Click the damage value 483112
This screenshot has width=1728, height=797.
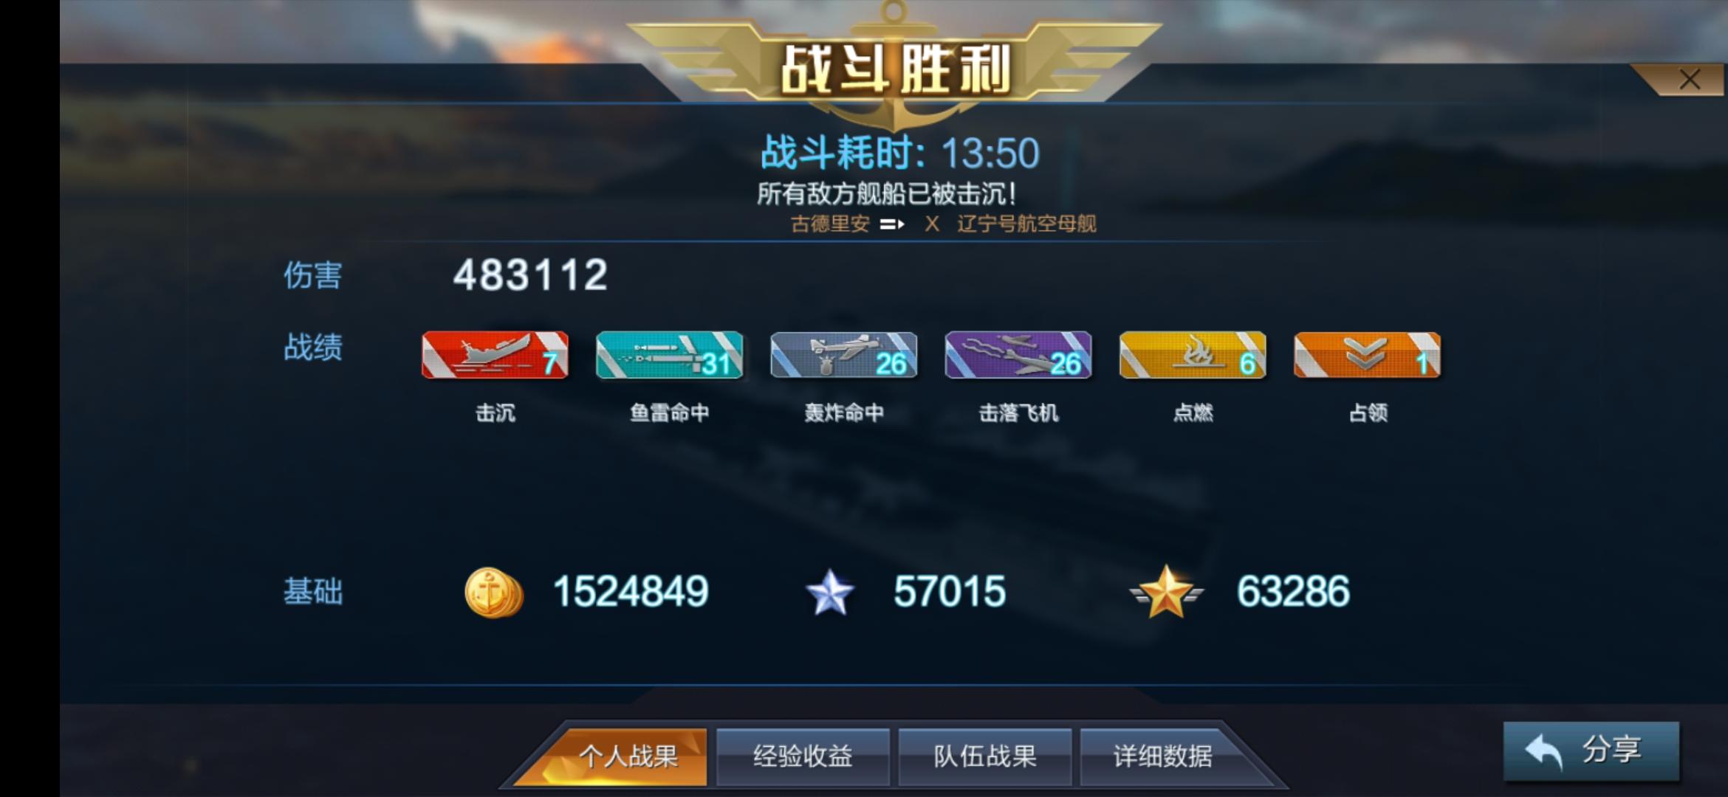click(x=530, y=275)
